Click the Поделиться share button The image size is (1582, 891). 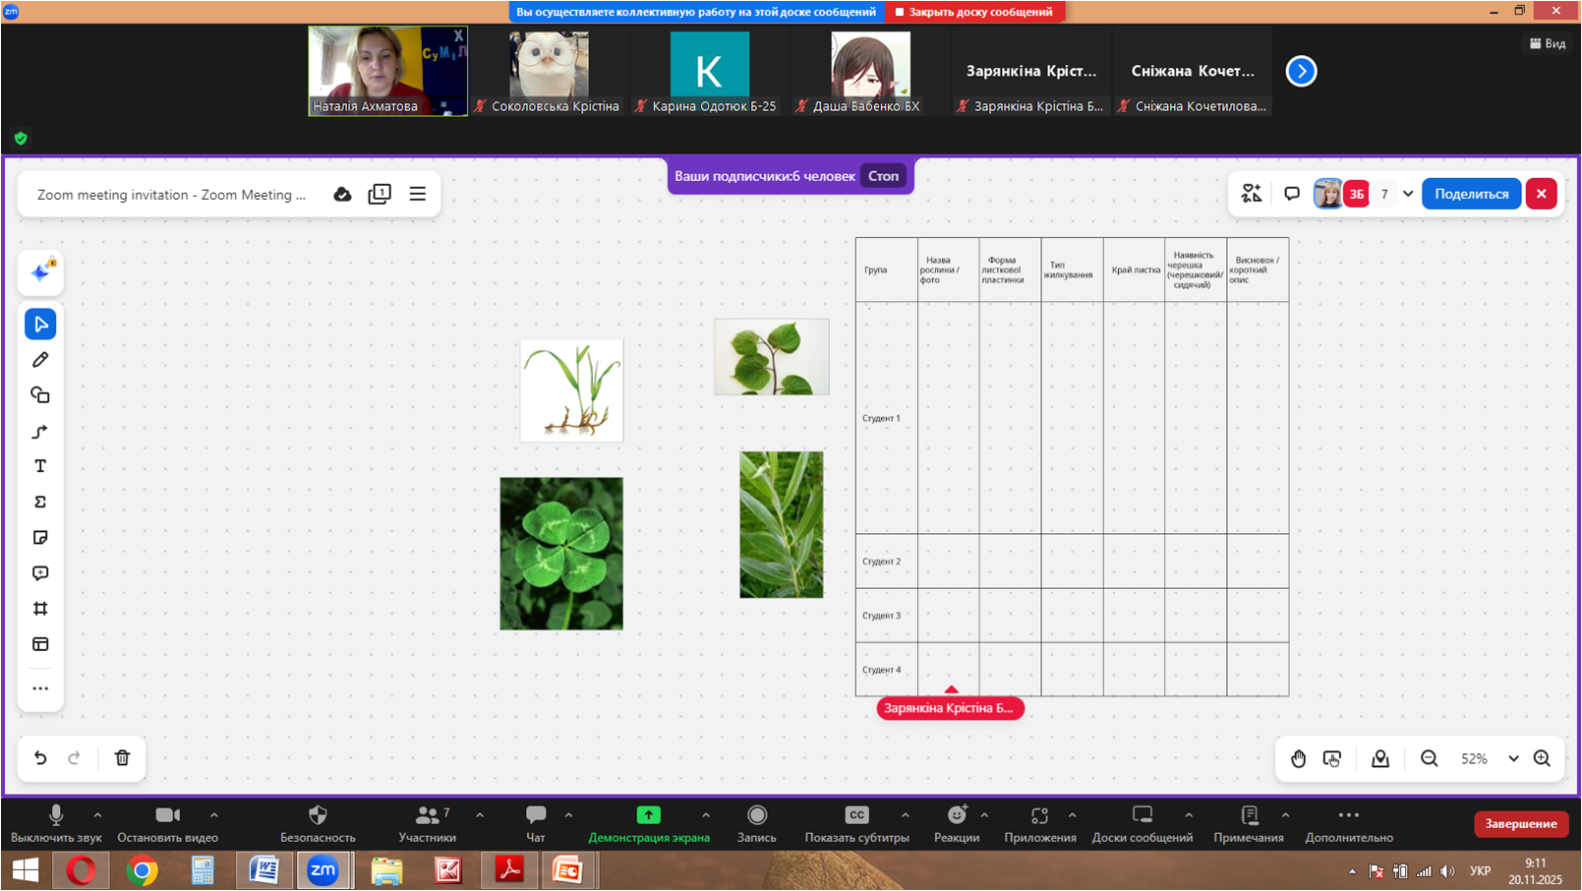click(x=1471, y=194)
